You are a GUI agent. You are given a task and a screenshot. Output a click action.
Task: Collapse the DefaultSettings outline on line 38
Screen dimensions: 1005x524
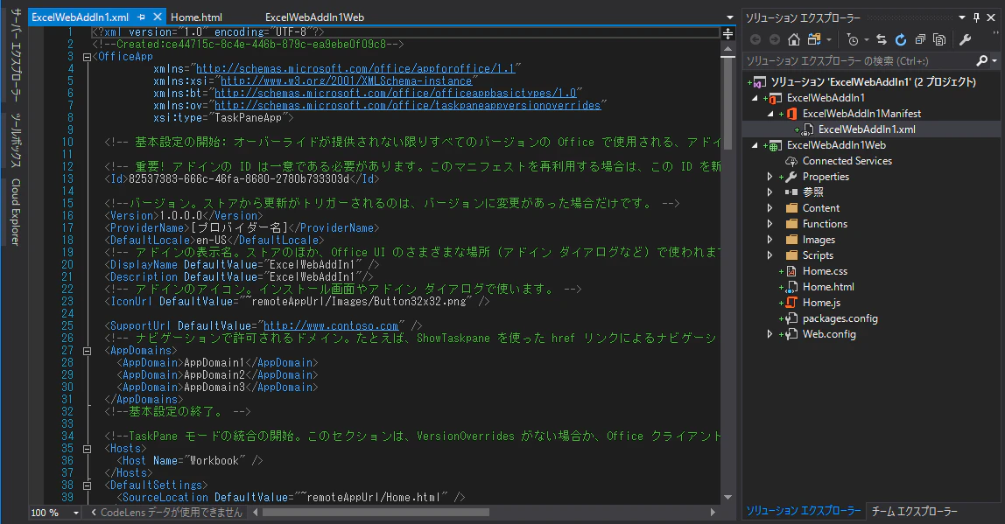88,486
